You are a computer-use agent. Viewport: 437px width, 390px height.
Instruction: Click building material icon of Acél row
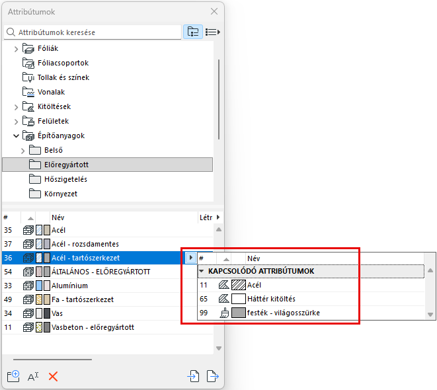point(28,230)
